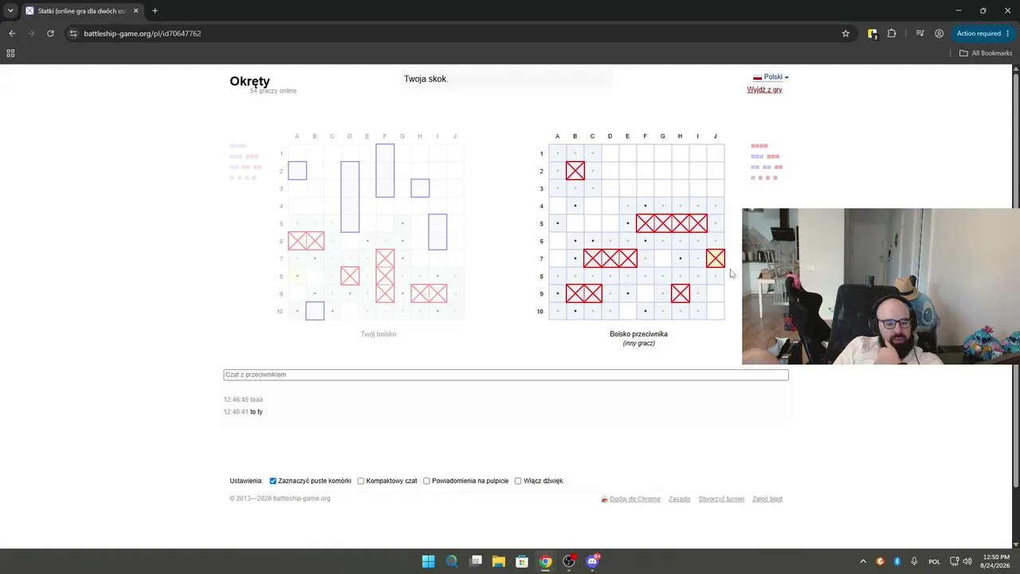Click the Zgłoś błąd link
Viewport: 1020px width, 574px height.
click(x=767, y=499)
